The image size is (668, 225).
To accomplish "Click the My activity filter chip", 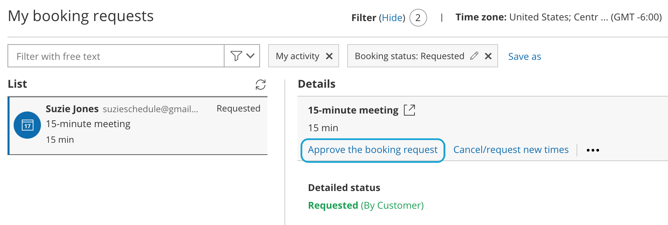I will [297, 56].
